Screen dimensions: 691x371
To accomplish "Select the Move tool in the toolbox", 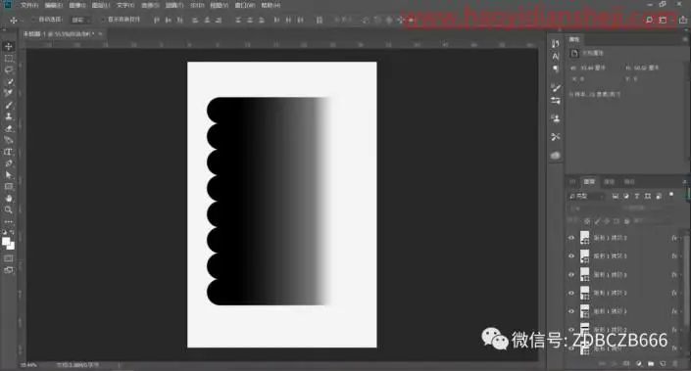I will [9, 46].
